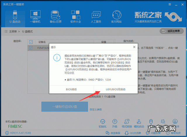Click the 容量 column header

coord(104,42)
